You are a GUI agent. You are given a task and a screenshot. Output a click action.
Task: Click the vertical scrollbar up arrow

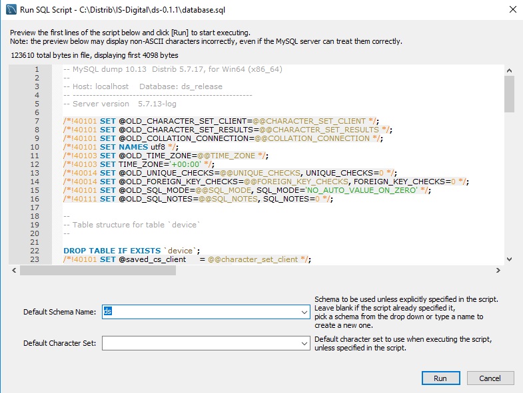point(509,70)
